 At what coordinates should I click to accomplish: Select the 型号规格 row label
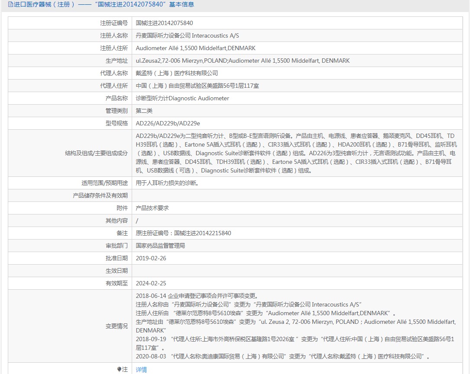tap(117, 124)
